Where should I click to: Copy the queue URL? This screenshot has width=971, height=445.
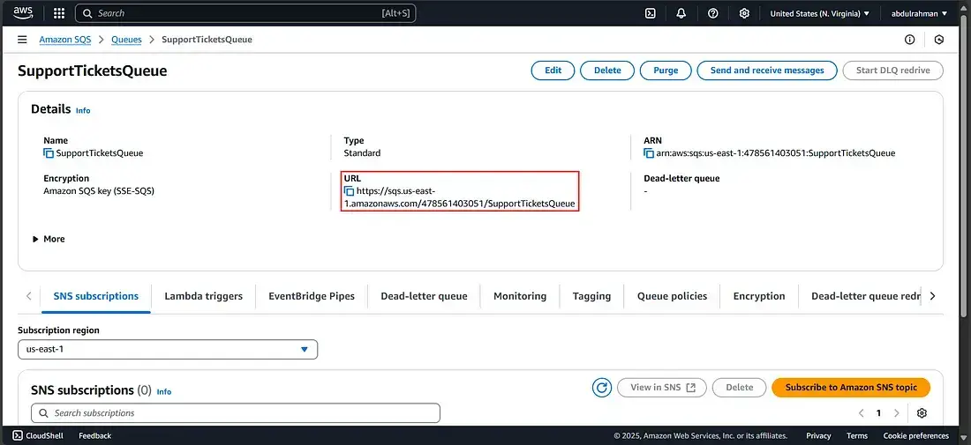tap(350, 191)
